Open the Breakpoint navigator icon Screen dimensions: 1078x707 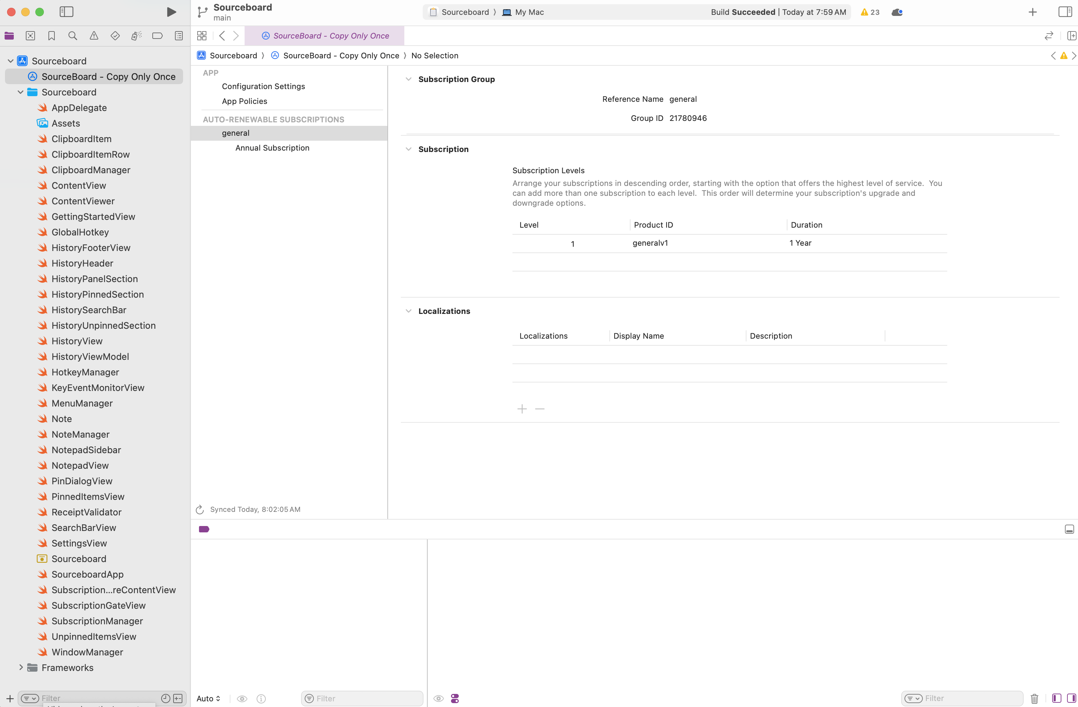pyautogui.click(x=157, y=36)
